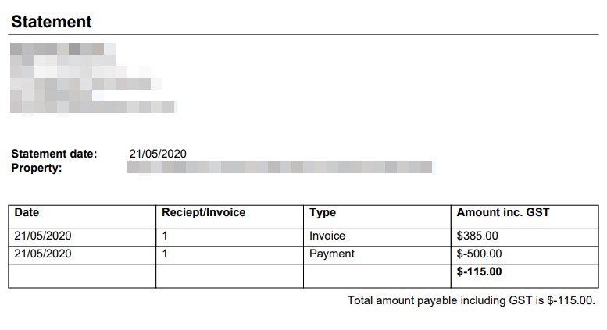Click the Reciept/Invoice column header
607x330 pixels.
point(203,212)
